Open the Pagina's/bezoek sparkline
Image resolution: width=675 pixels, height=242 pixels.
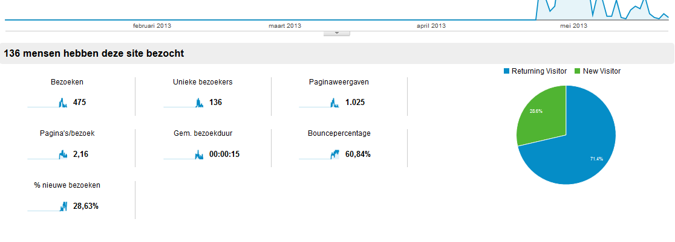coord(47,154)
